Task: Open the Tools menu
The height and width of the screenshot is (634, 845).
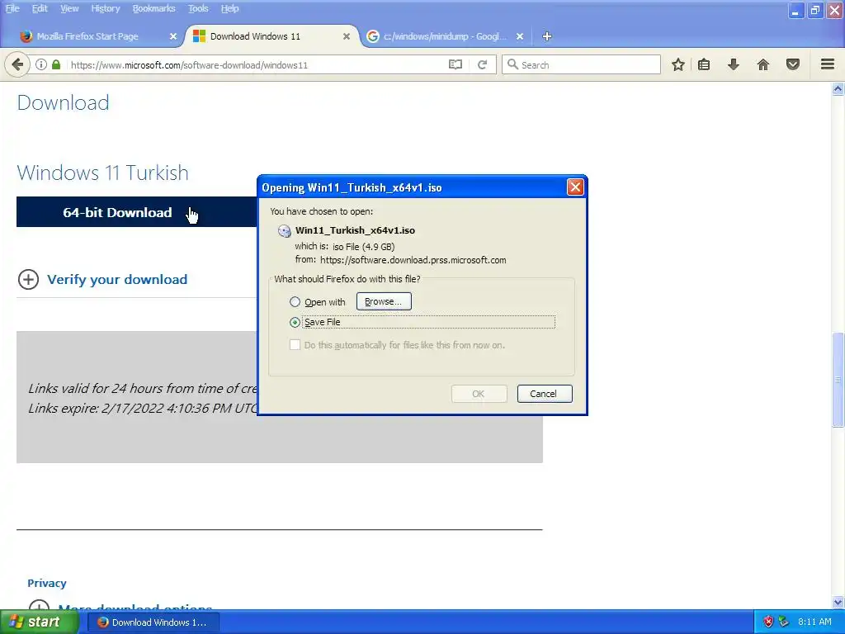Action: tap(198, 8)
